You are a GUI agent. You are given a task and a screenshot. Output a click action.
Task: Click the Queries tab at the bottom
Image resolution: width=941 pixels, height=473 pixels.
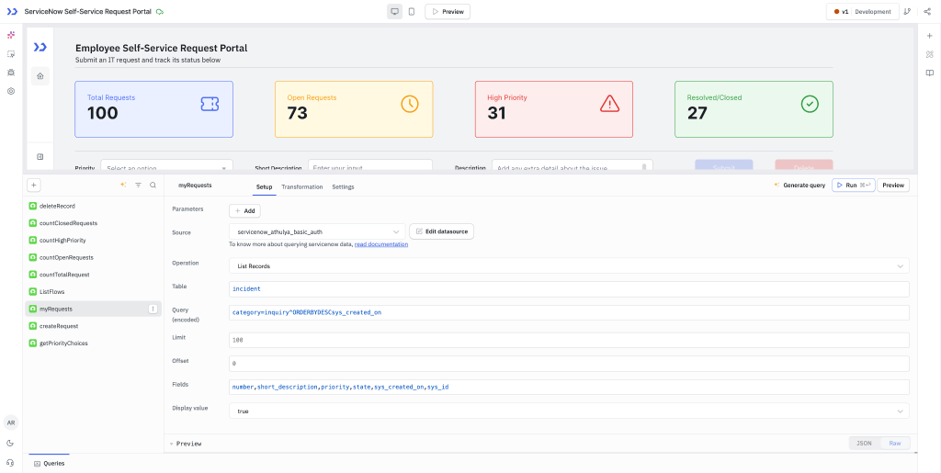coord(50,464)
